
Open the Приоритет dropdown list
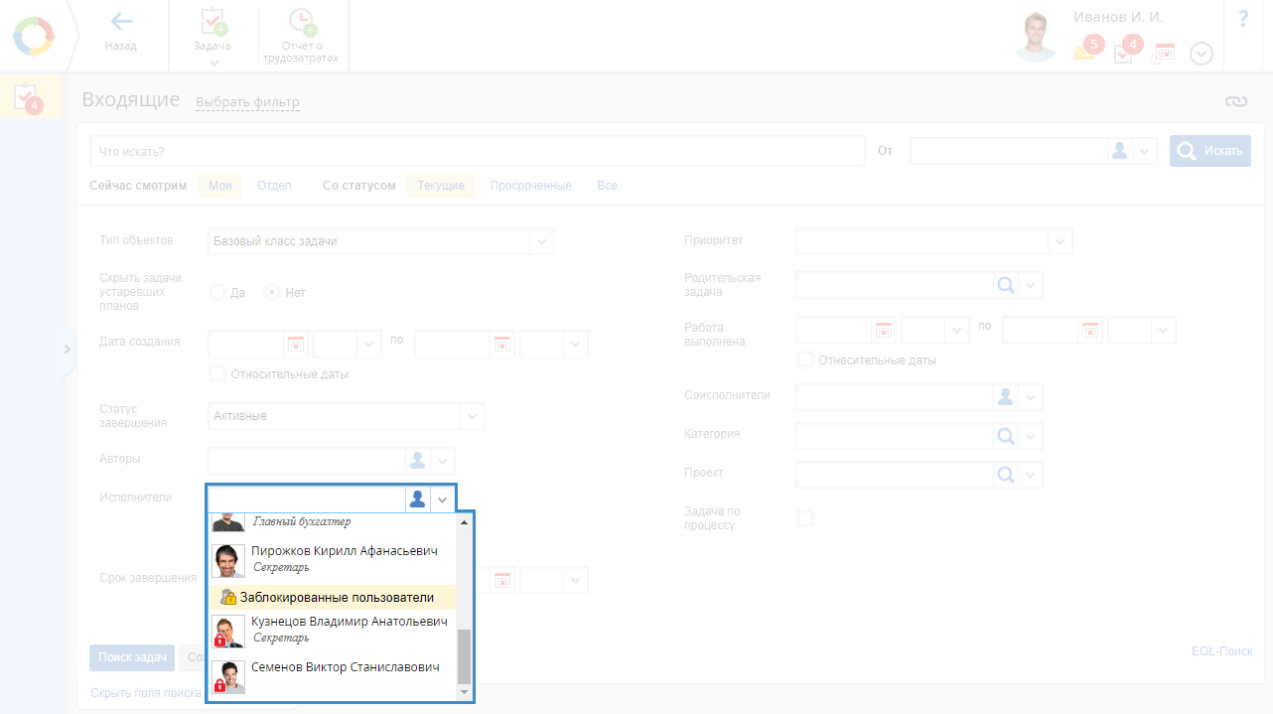pyautogui.click(x=1061, y=241)
